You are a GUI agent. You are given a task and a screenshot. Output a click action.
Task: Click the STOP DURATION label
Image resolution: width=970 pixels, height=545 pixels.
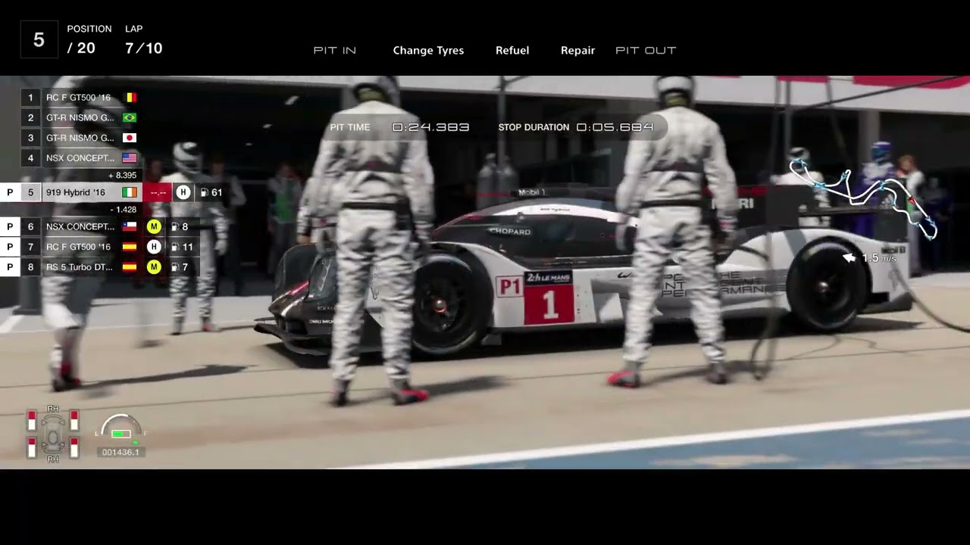tap(533, 127)
